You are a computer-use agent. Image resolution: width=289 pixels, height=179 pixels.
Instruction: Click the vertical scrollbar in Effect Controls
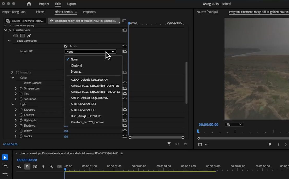(186, 83)
